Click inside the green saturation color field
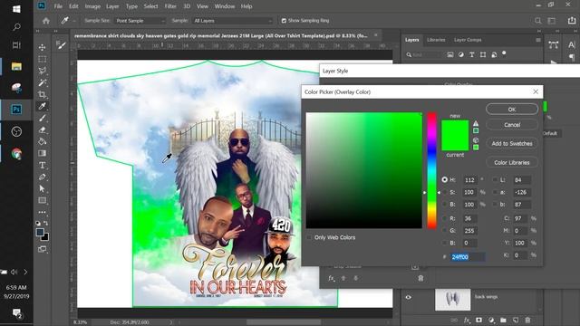 click(x=364, y=170)
